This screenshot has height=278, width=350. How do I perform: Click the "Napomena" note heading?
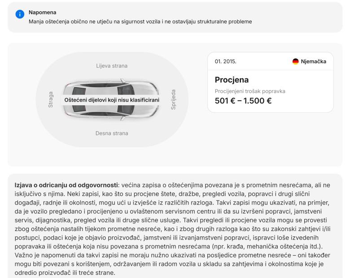(43, 13)
